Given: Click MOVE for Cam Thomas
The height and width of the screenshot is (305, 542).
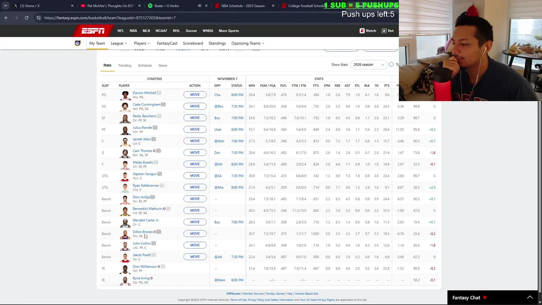Looking at the screenshot, I should [195, 152].
